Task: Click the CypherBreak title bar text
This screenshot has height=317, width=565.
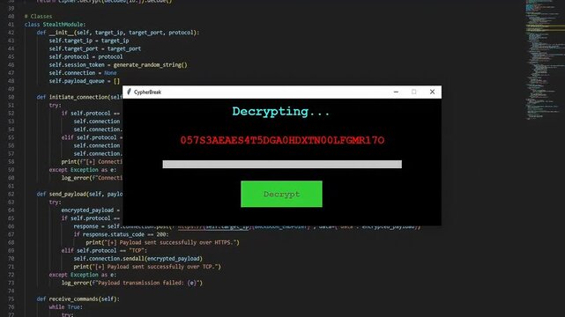Action: (147, 92)
